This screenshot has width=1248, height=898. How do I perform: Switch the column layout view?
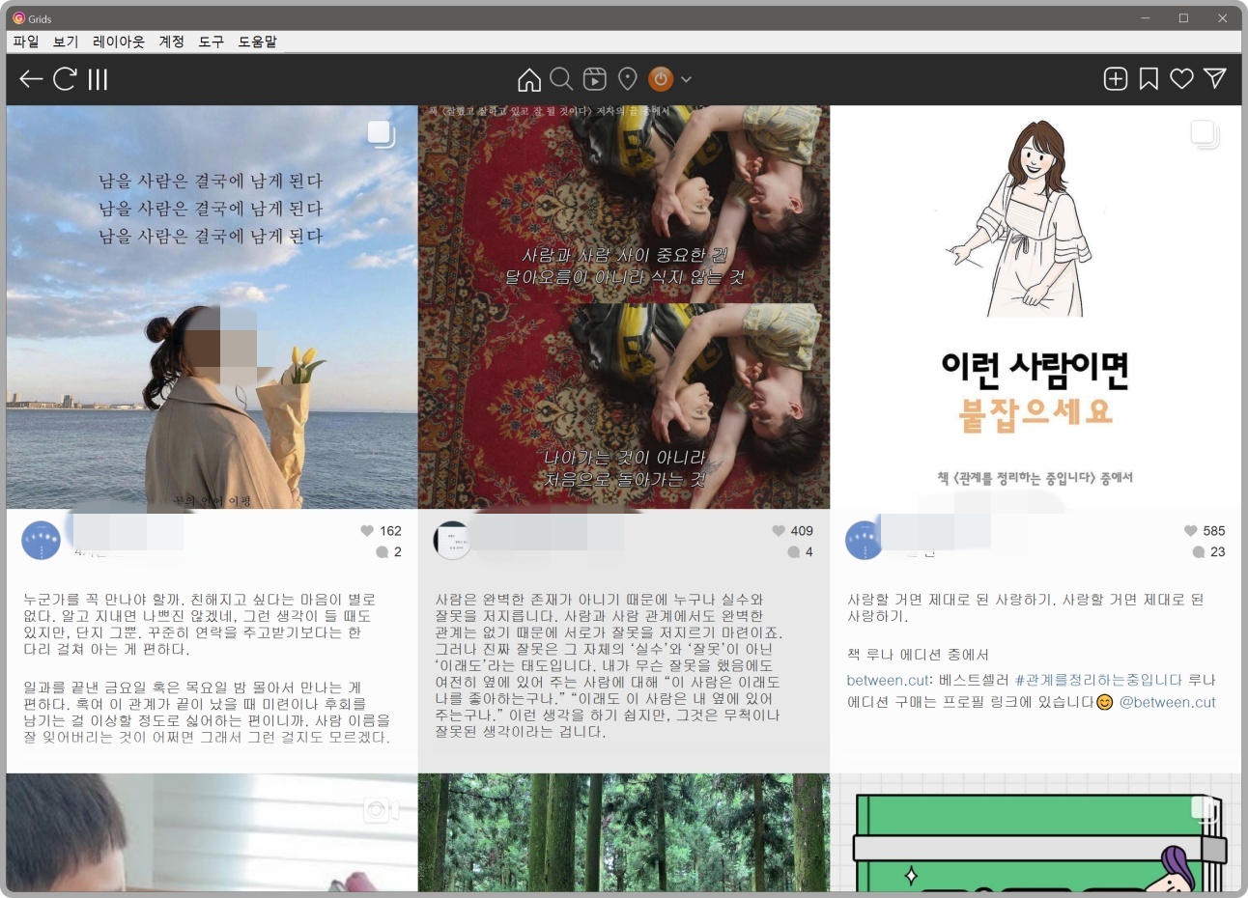(95, 79)
